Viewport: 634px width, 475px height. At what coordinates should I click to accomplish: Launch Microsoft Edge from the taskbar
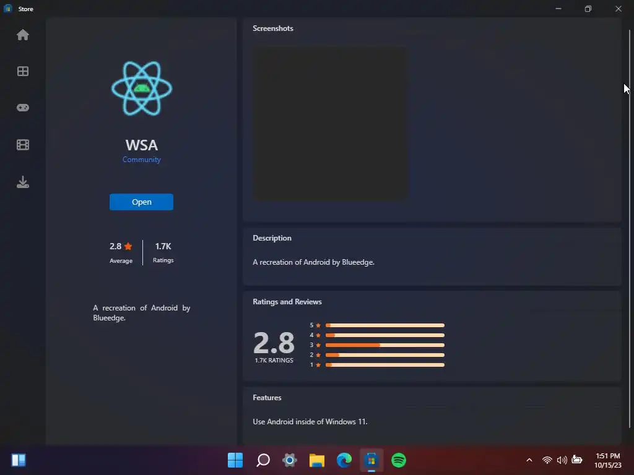(344, 460)
